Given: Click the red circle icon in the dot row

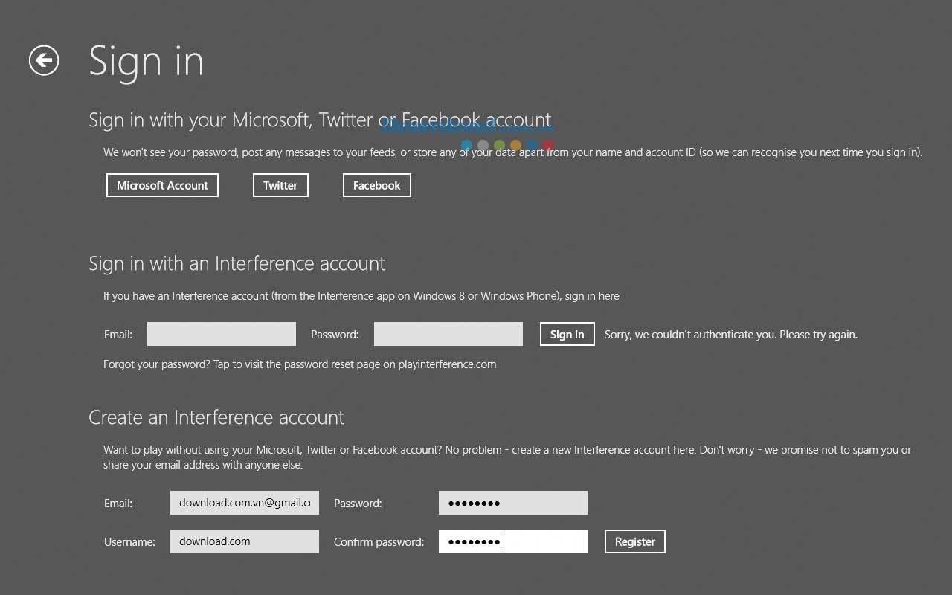Looking at the screenshot, I should click(548, 144).
